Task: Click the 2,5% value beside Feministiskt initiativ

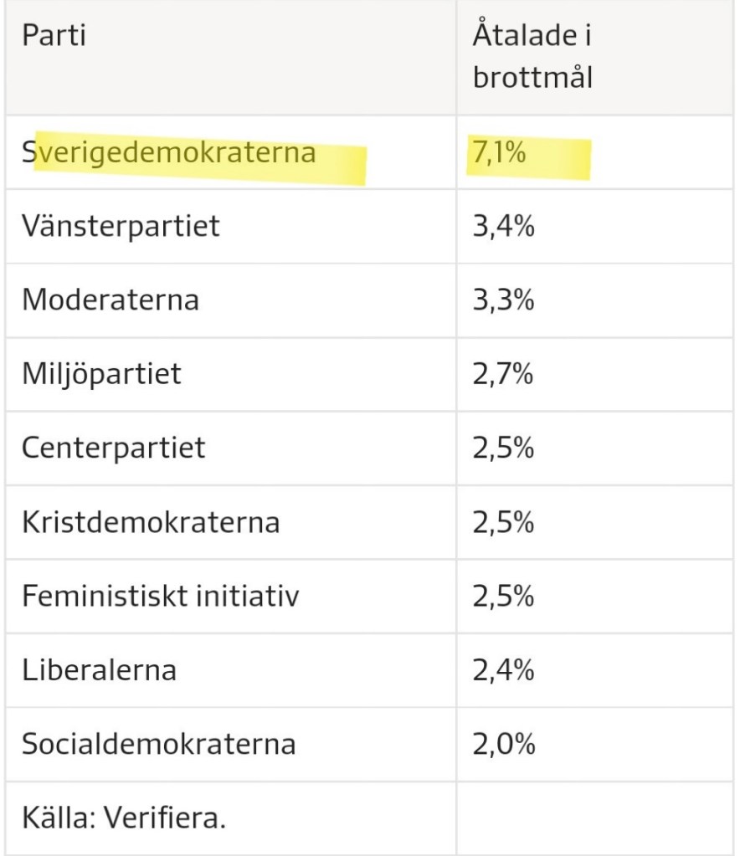Action: tap(503, 596)
